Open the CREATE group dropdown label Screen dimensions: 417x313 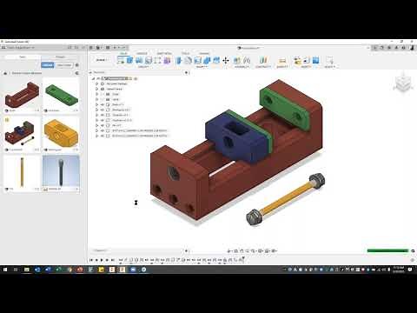point(143,67)
